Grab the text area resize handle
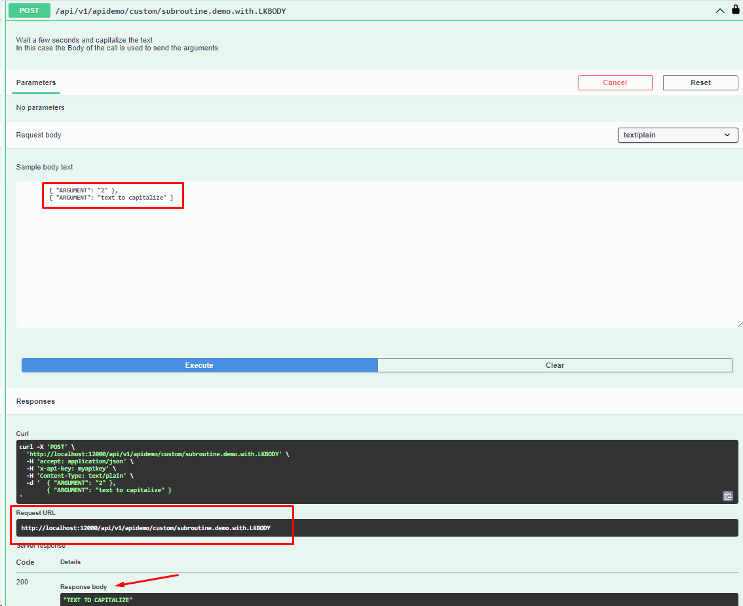The image size is (743, 606). point(739,324)
